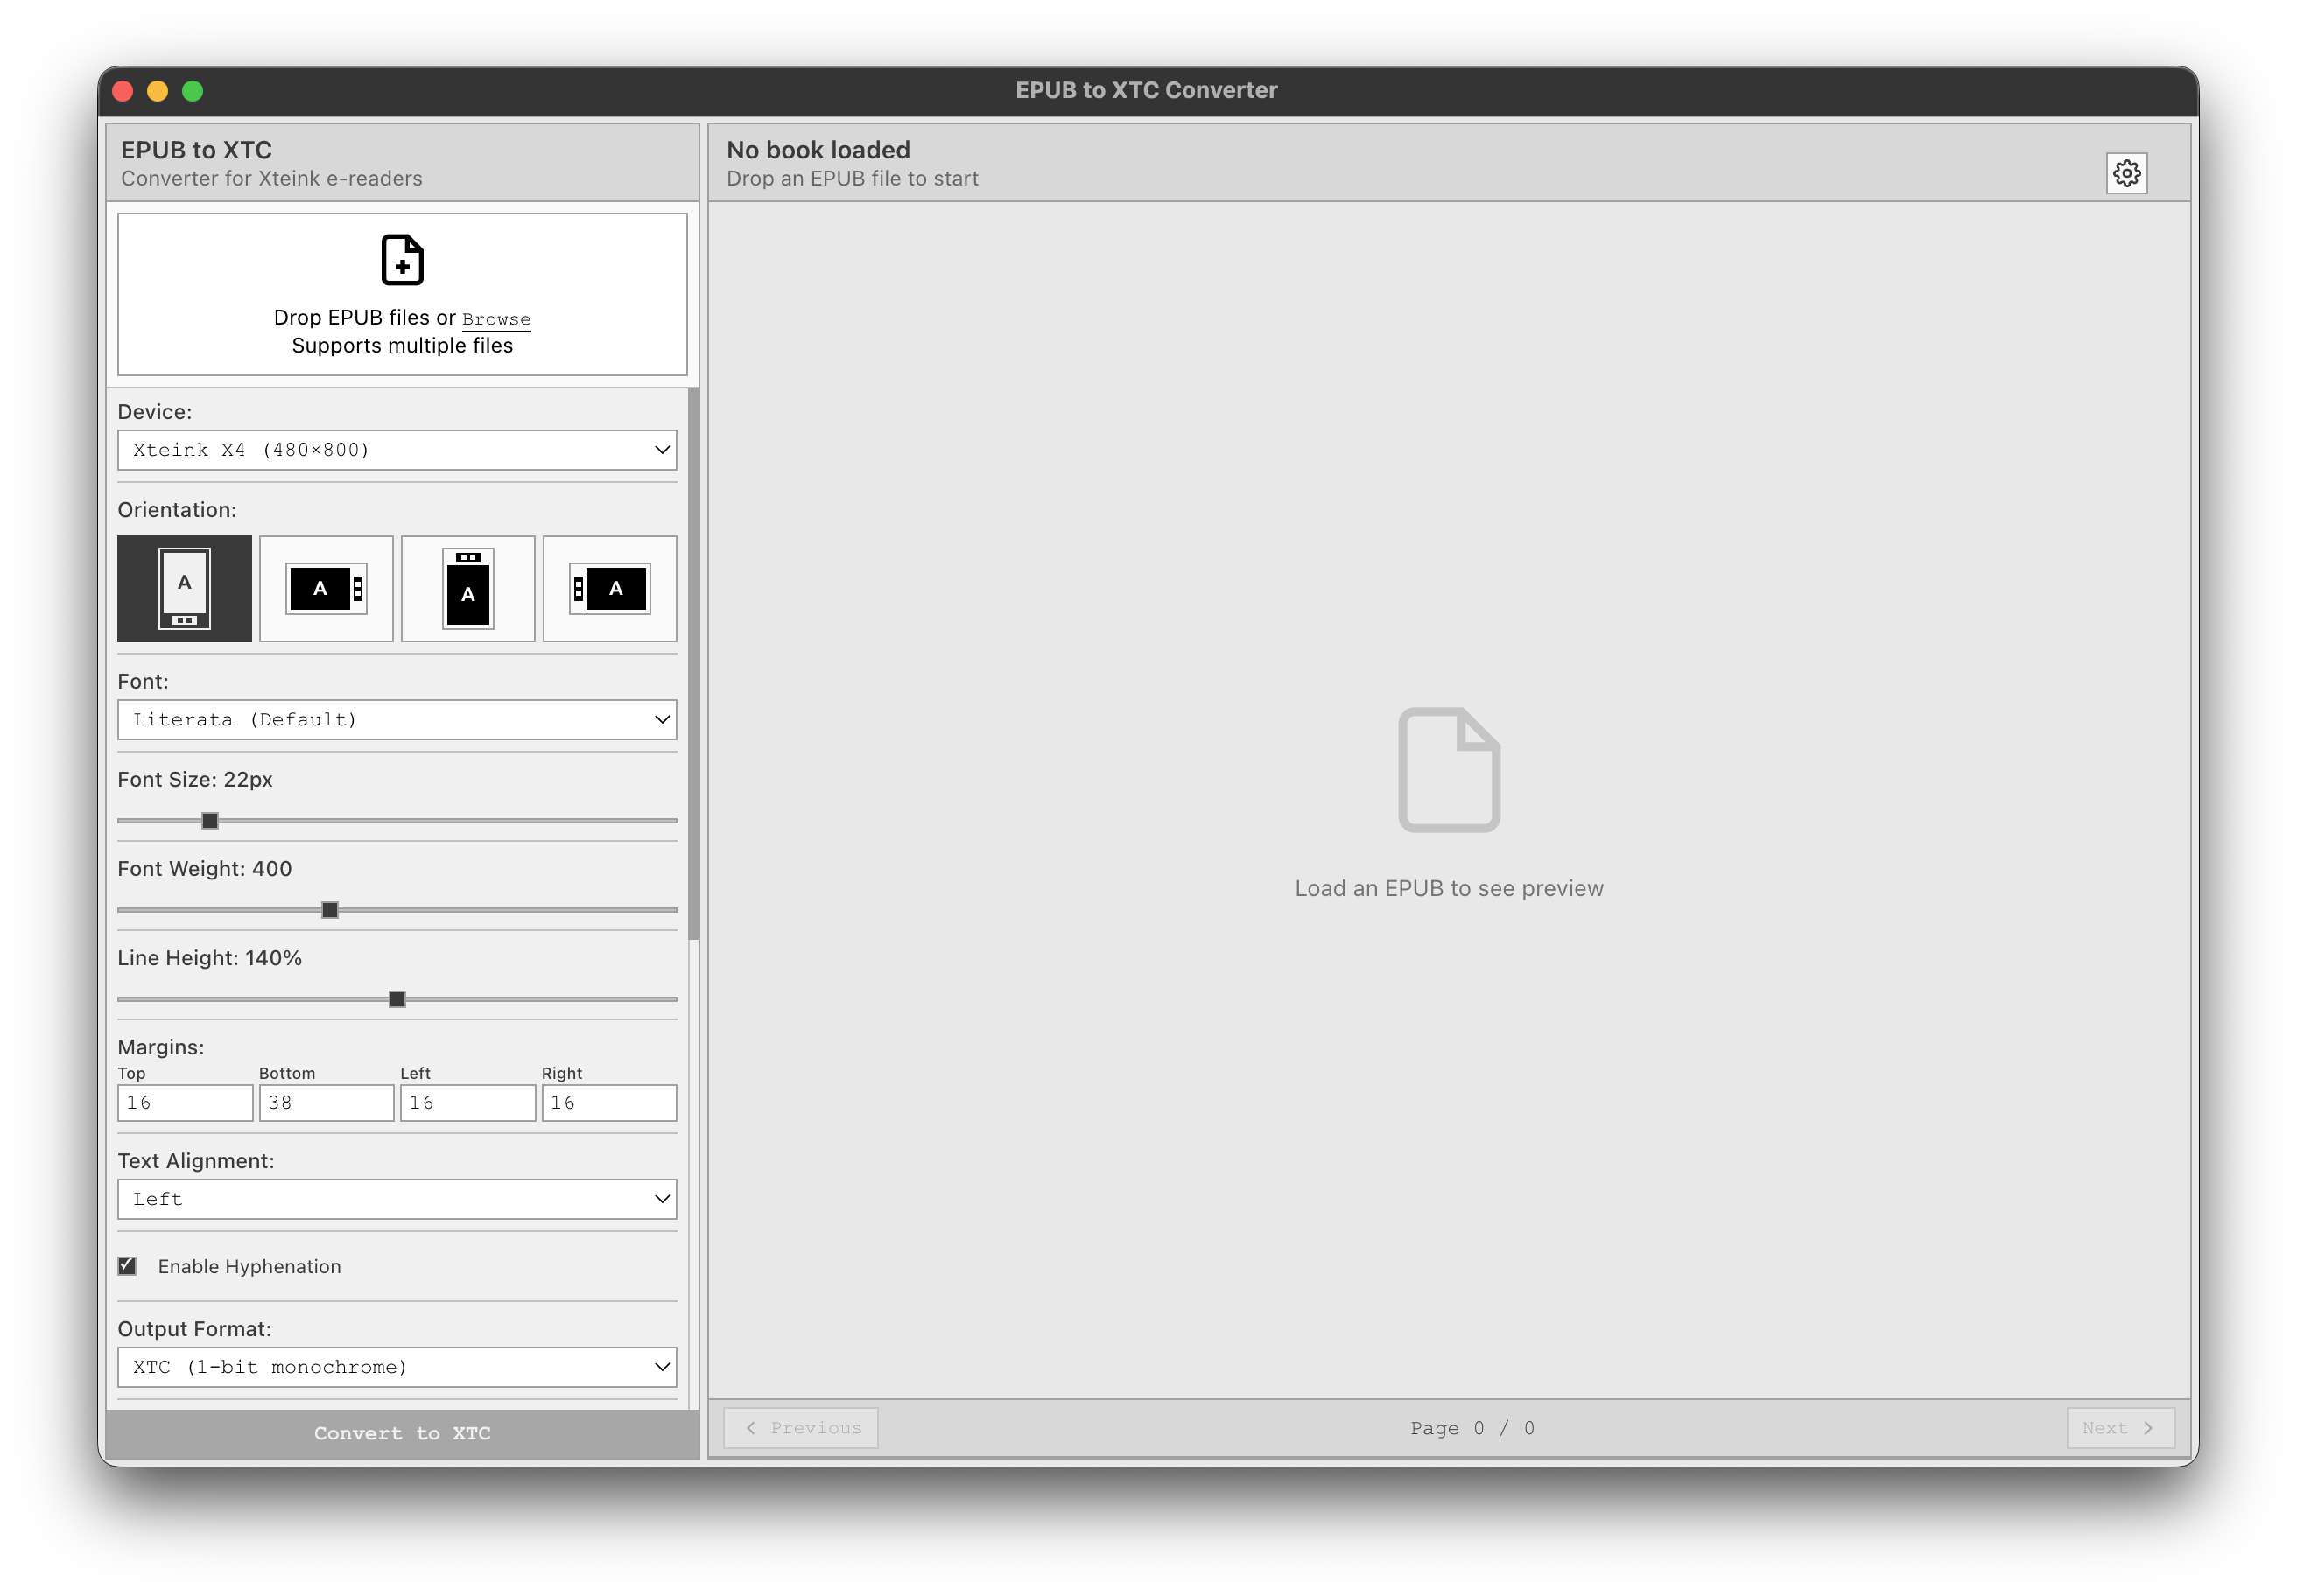Select landscape orientation with buttons on left
This screenshot has width=2297, height=1596.
coord(609,589)
